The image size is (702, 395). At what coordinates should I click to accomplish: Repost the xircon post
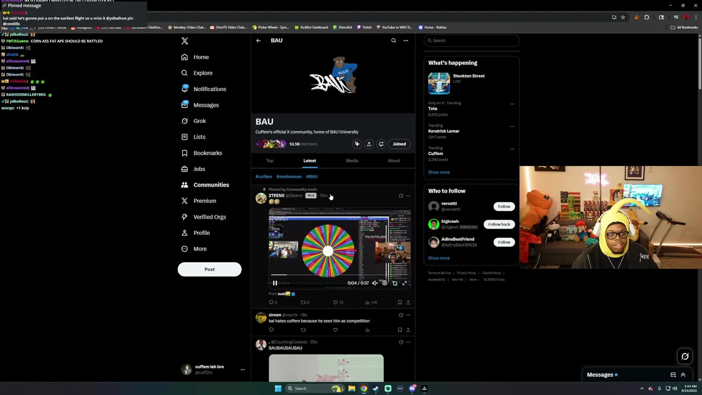point(303,330)
